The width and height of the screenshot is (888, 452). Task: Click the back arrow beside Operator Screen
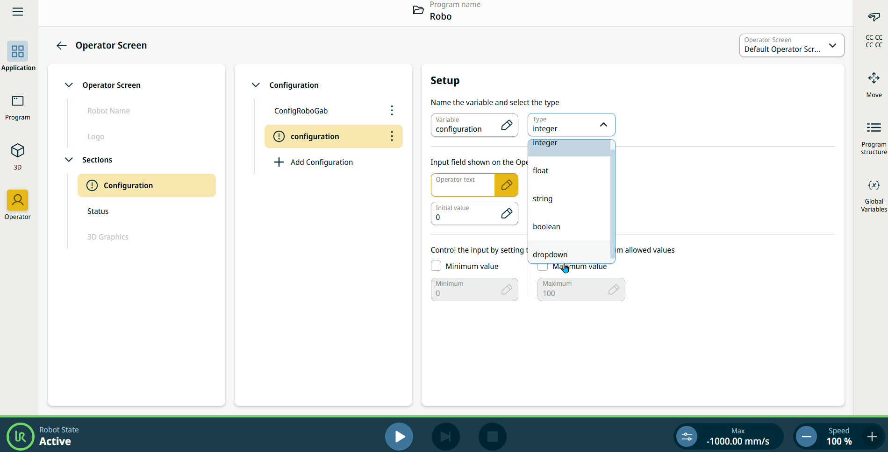(61, 45)
